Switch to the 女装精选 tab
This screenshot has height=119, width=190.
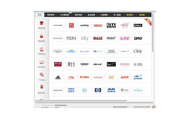[x=104, y=15]
